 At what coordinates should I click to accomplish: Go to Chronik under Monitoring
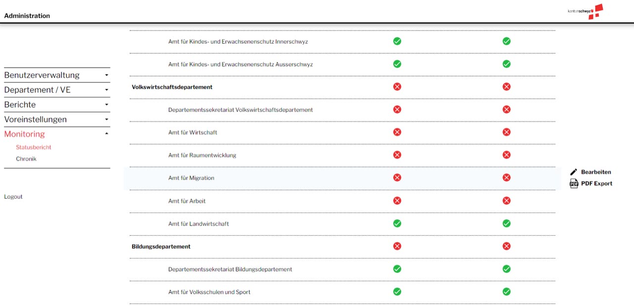(26, 159)
